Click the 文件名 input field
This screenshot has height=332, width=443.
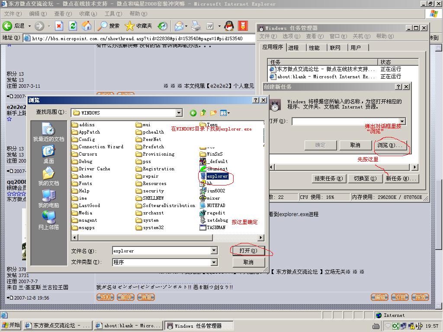pos(162,251)
